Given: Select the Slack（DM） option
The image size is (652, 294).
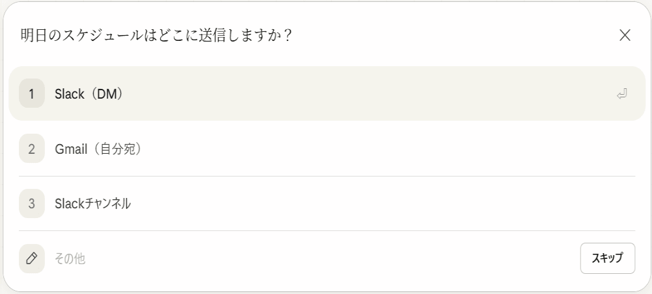Looking at the screenshot, I should [260, 93].
